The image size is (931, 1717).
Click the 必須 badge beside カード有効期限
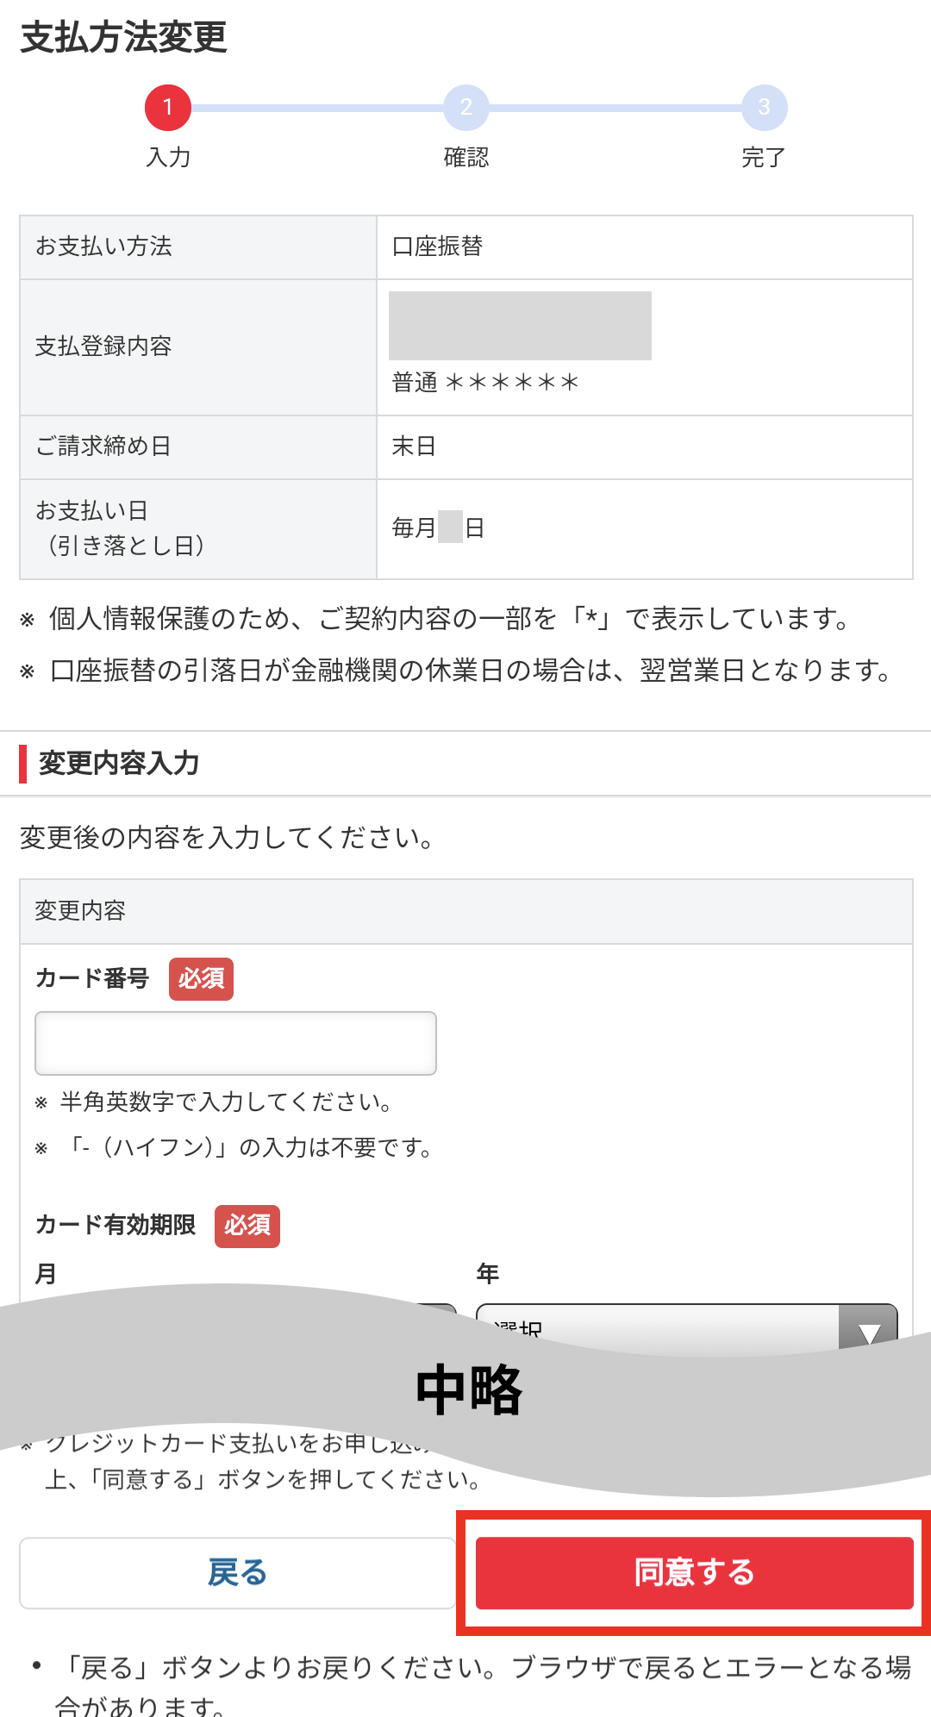(x=247, y=1226)
